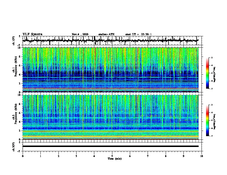Viewport: 227px width, 175px height.
Task: Click the 2 kHz tick on ch.1 frequency axis
Action: pyautogui.click(x=20, y=83)
